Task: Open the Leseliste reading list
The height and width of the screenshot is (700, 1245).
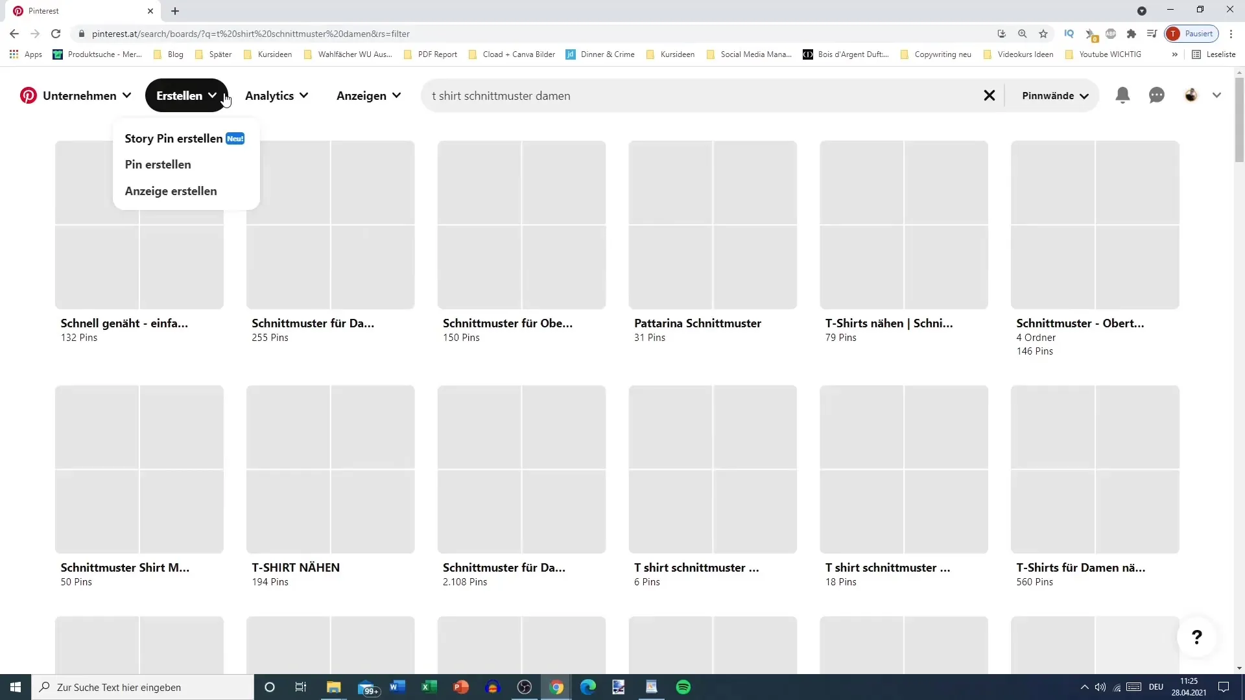Action: [x=1214, y=54]
